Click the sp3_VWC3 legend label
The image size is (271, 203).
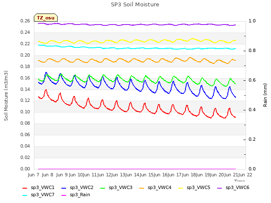(x=120, y=187)
